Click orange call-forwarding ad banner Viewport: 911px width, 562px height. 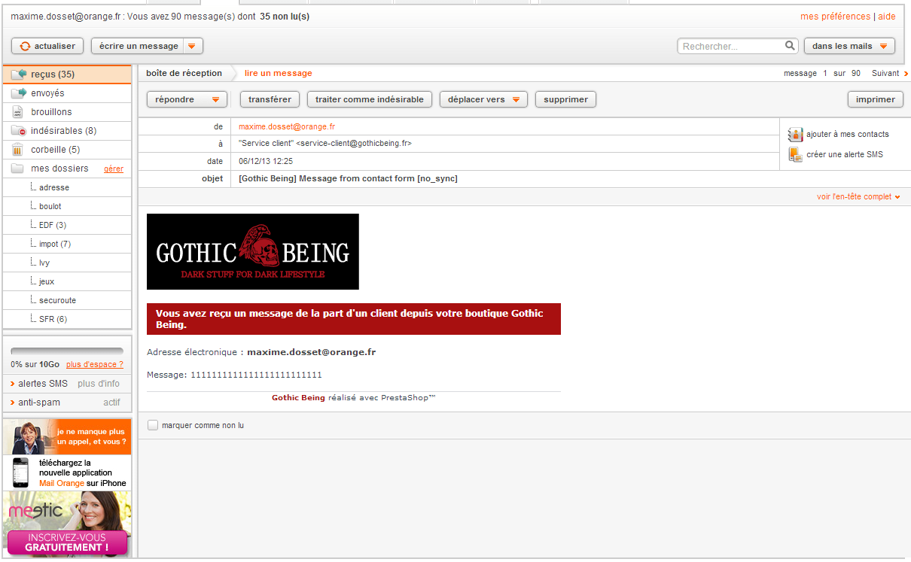point(67,436)
